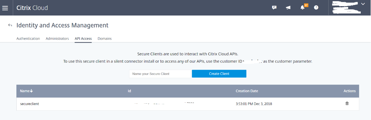Delete secureclient using the trash icon

[x=347, y=103]
